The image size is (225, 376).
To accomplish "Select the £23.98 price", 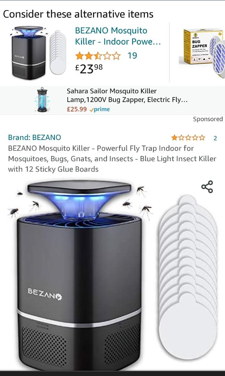I will point(89,69).
